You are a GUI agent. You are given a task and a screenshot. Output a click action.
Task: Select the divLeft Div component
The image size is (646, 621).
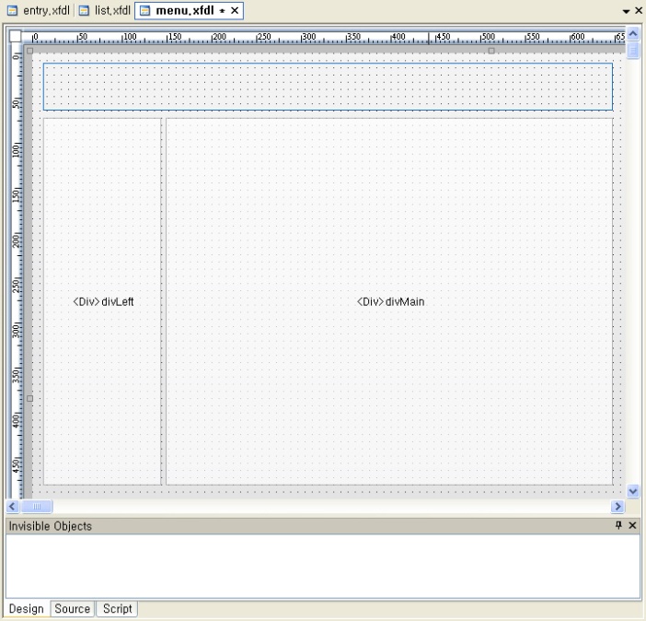tap(102, 301)
